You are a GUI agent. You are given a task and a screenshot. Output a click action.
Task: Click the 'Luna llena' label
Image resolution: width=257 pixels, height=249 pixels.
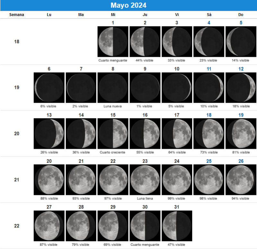(145, 198)
